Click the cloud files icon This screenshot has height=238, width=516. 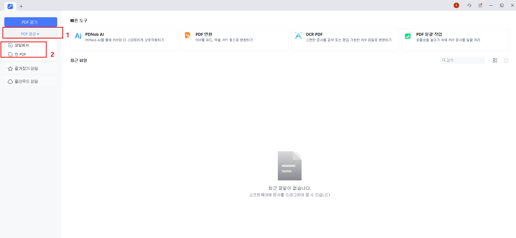10,81
